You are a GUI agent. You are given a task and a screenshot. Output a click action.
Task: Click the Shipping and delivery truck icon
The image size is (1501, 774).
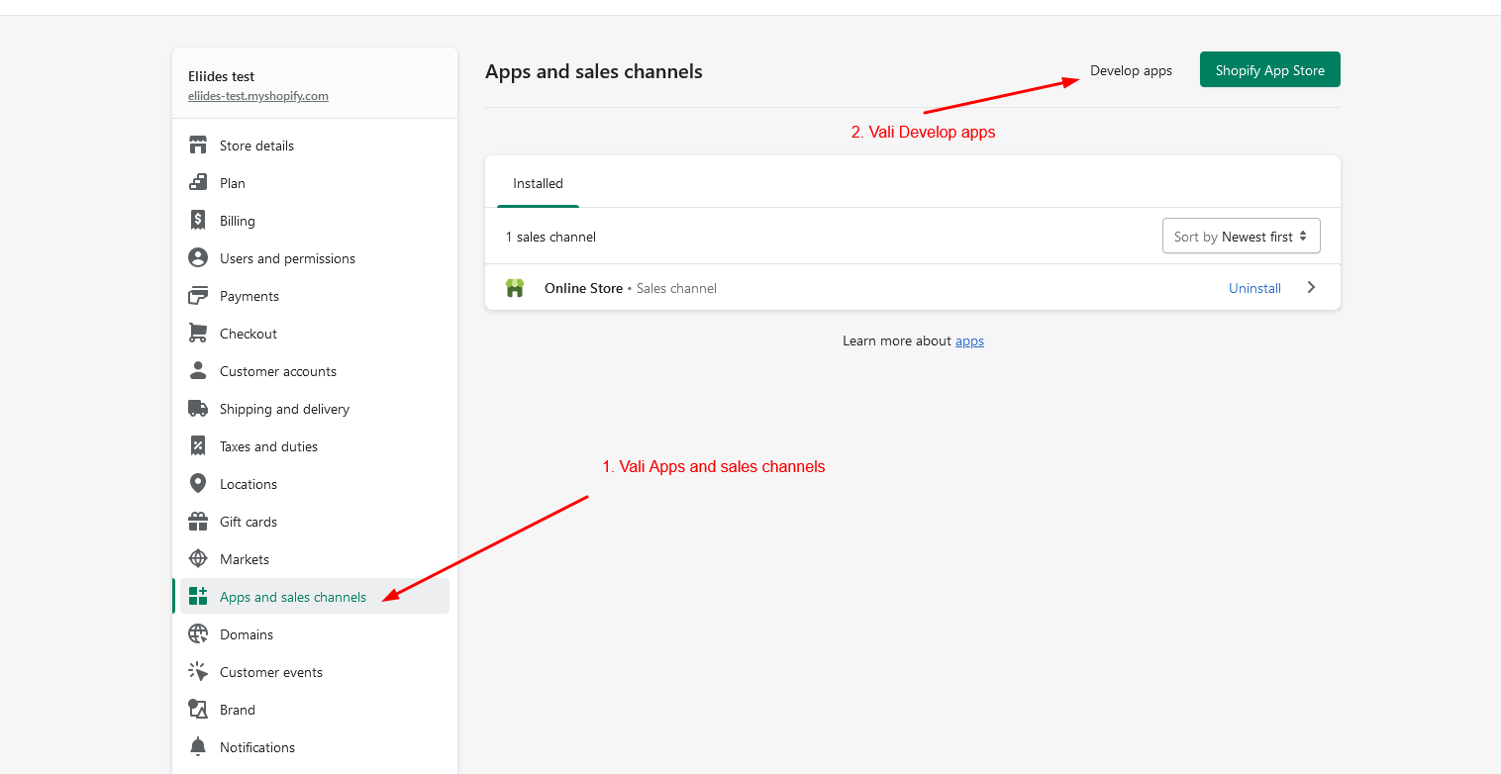click(x=198, y=409)
